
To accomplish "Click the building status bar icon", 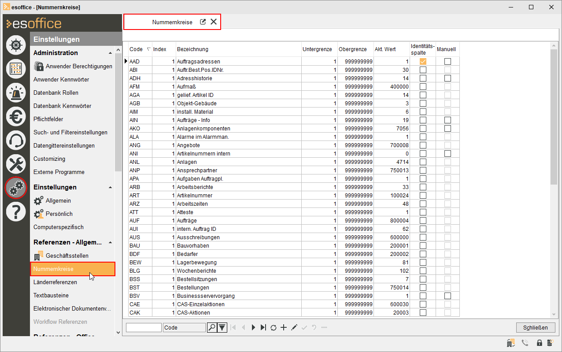I will click(x=511, y=343).
